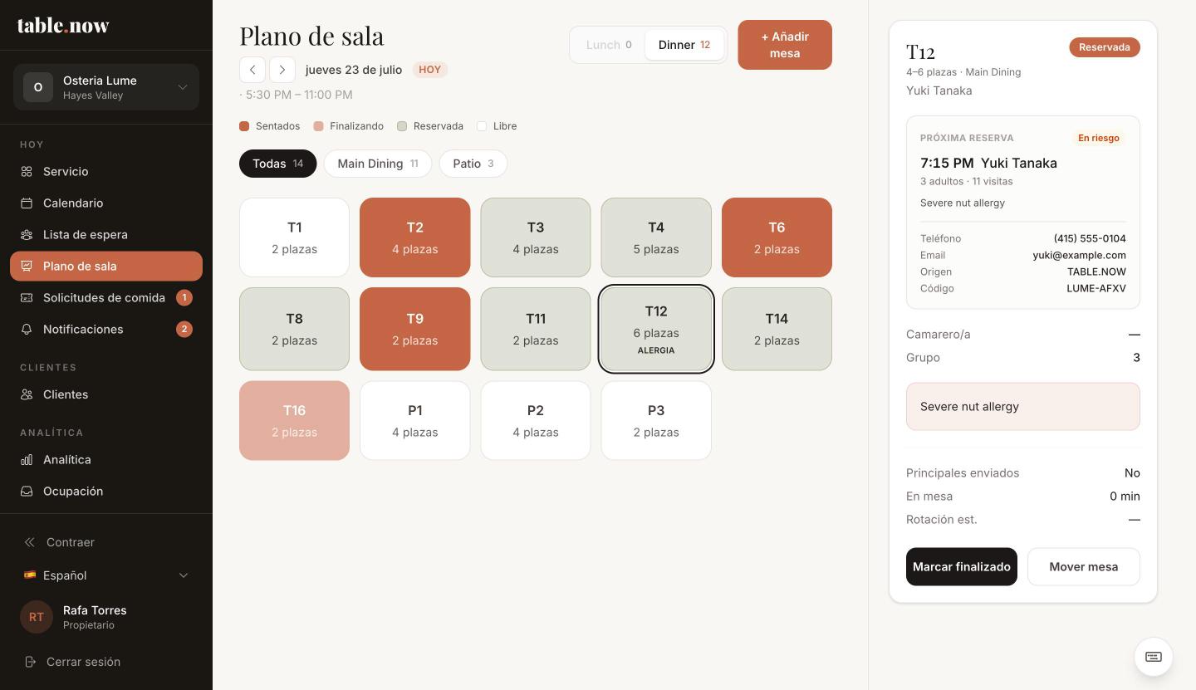
Task: Click the Mover mesa button
Action: point(1084,566)
